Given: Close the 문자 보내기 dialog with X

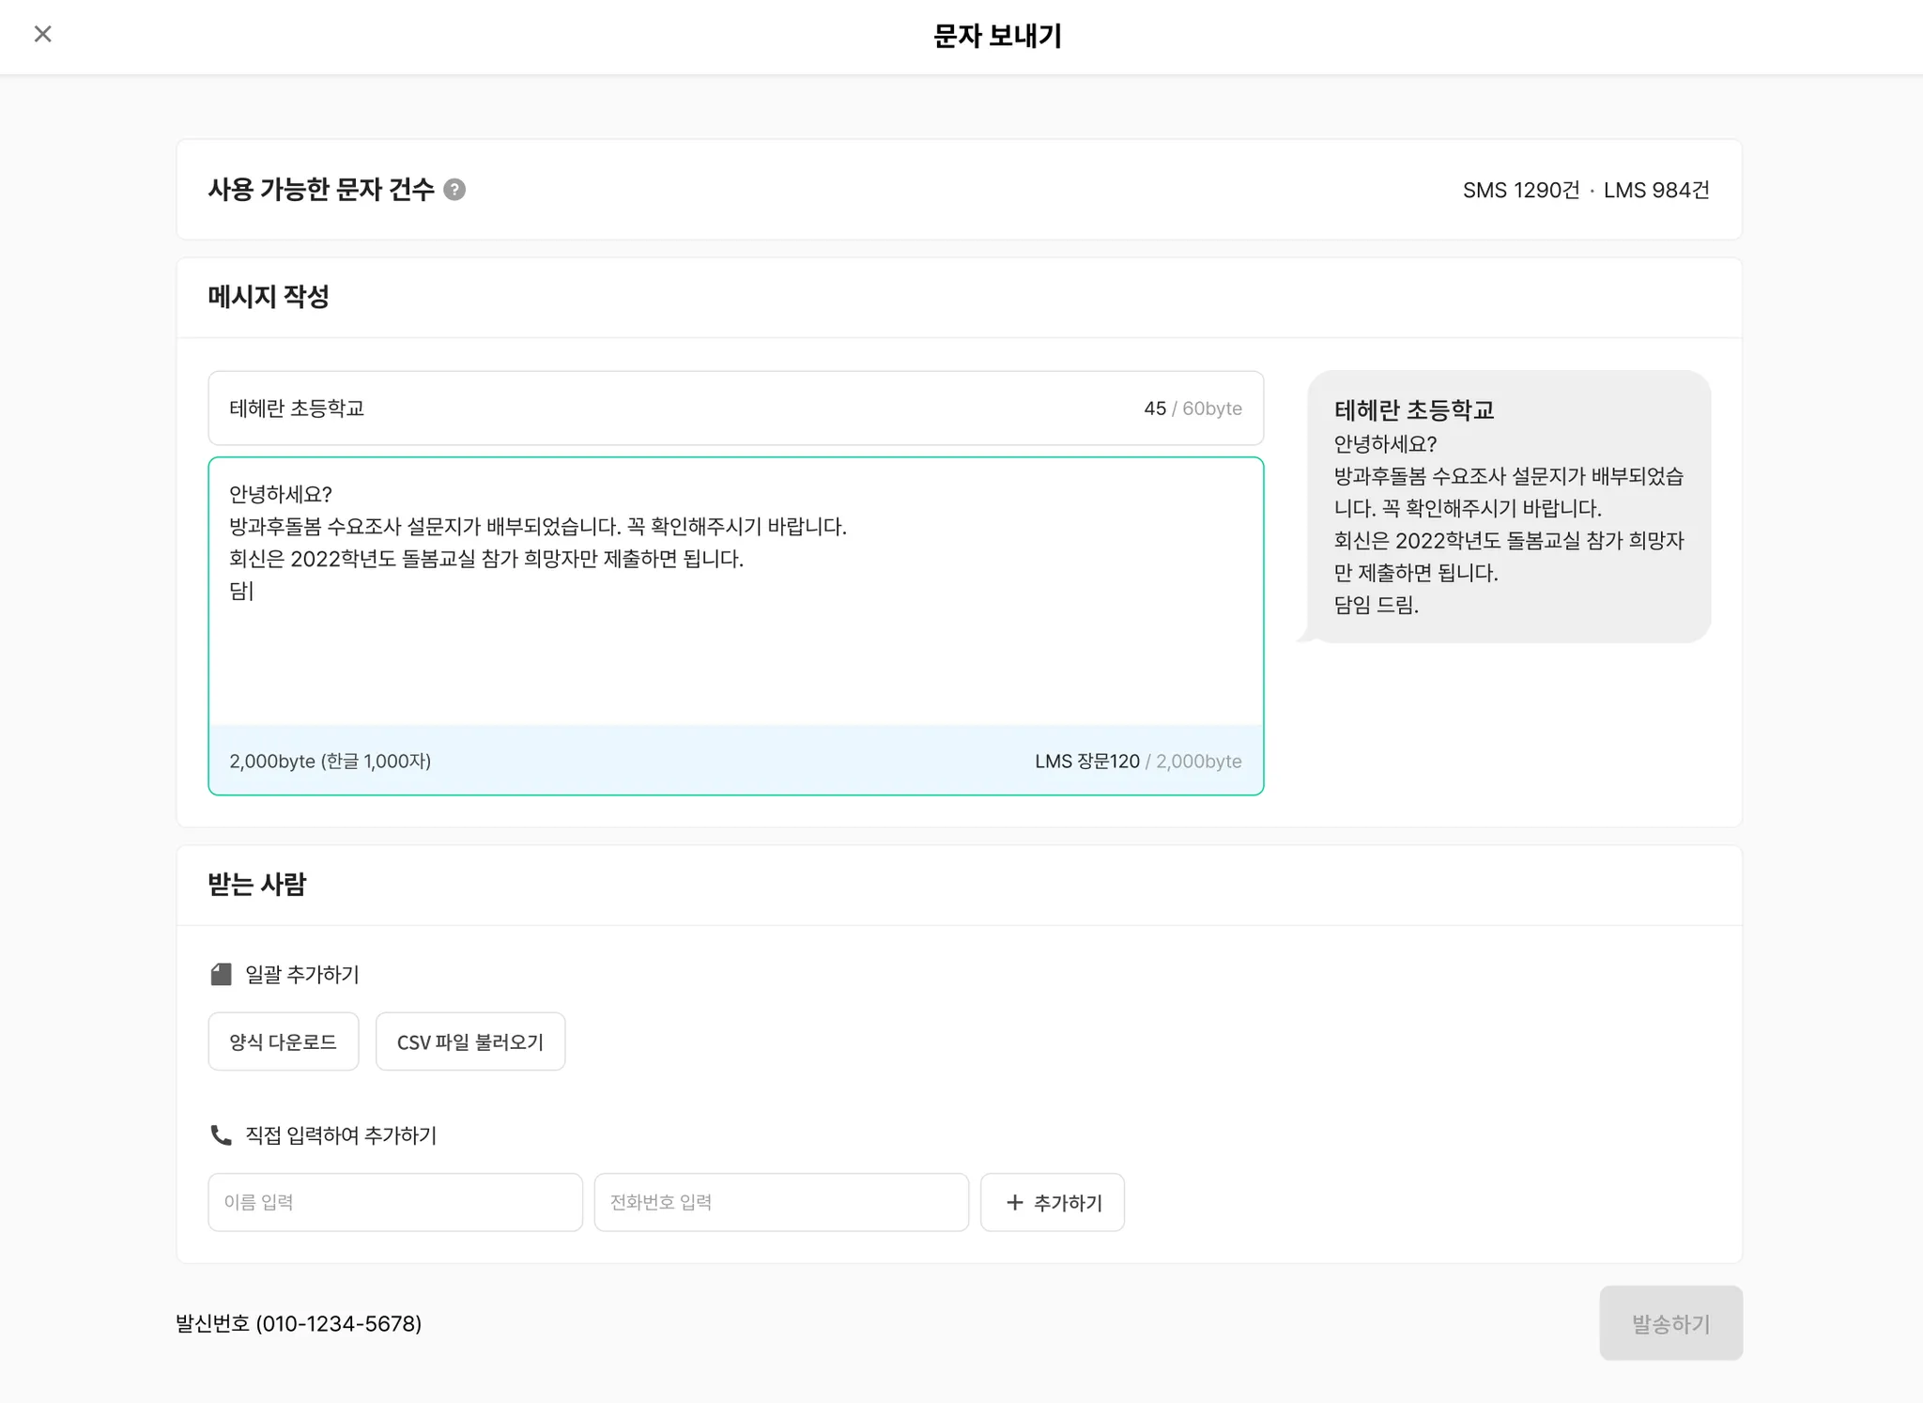Looking at the screenshot, I should (x=42, y=35).
